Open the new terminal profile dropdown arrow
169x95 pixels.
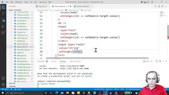coord(154,61)
